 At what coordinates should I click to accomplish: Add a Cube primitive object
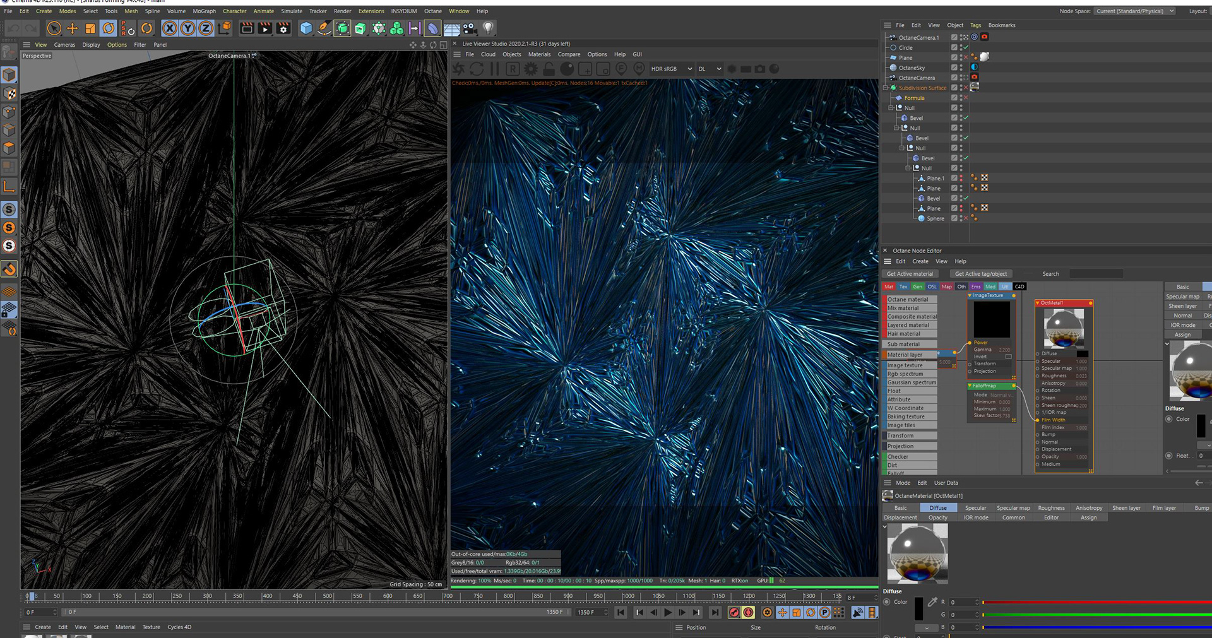pos(306,28)
